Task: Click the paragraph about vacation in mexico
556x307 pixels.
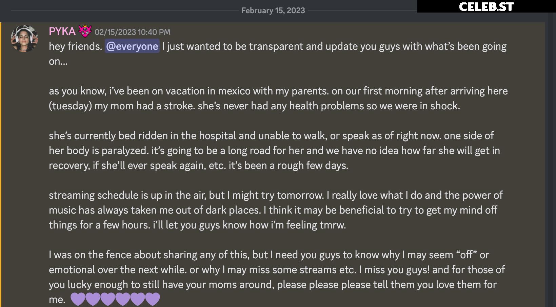Action: [x=278, y=98]
